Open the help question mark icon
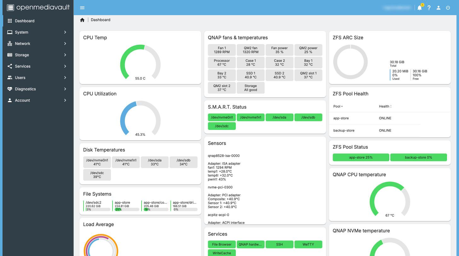 click(429, 8)
